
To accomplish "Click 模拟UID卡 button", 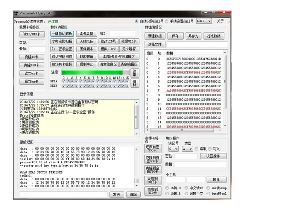I will 108,49.
